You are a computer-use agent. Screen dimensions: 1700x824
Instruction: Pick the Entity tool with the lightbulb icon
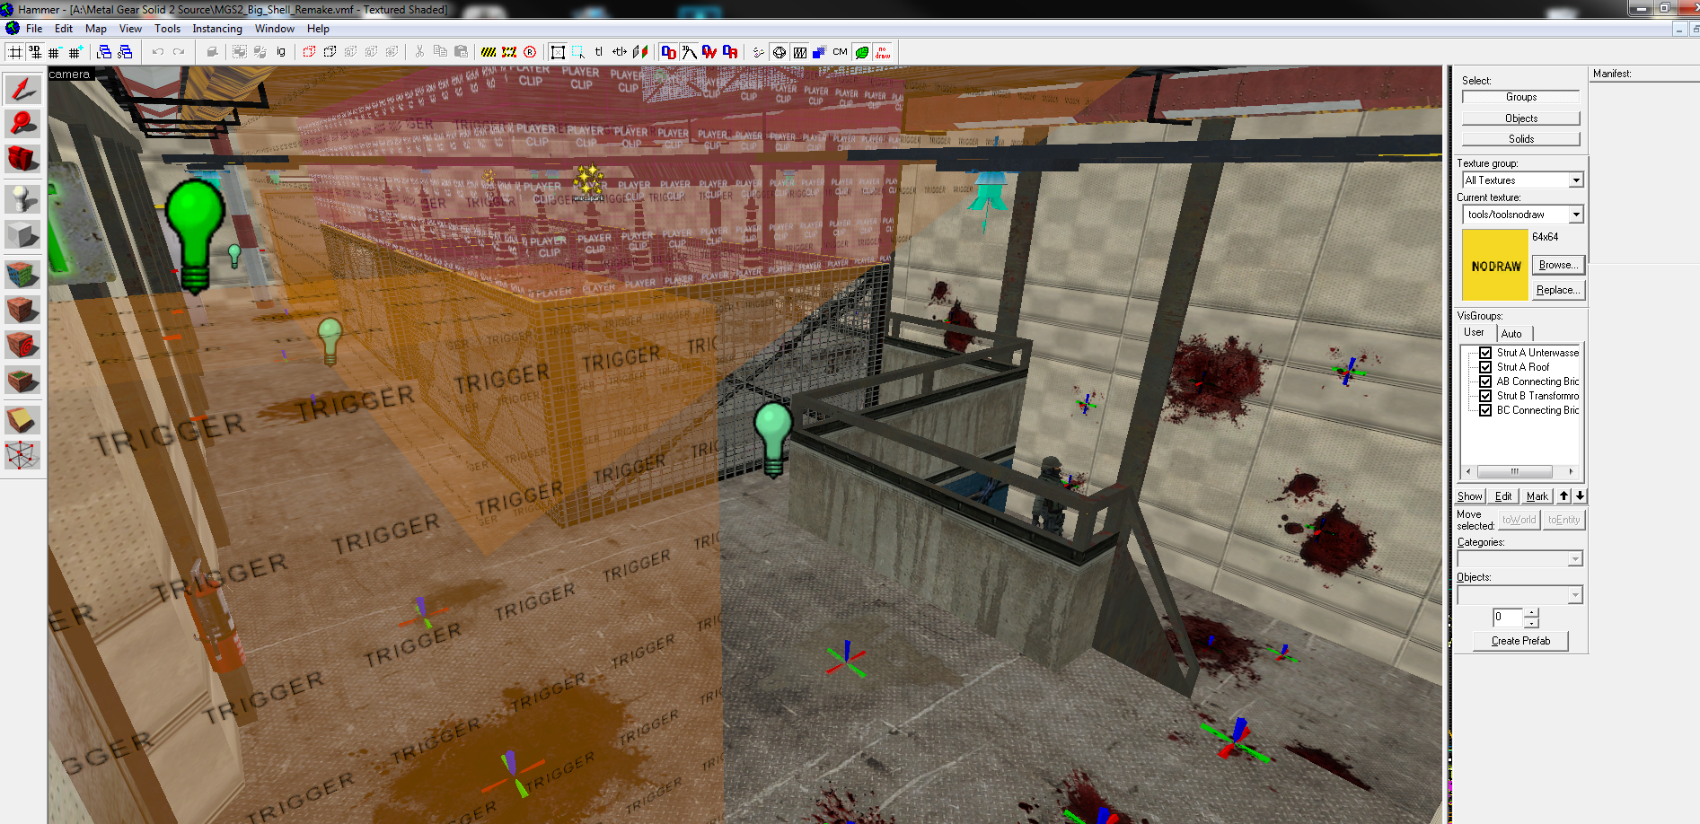pyautogui.click(x=22, y=197)
